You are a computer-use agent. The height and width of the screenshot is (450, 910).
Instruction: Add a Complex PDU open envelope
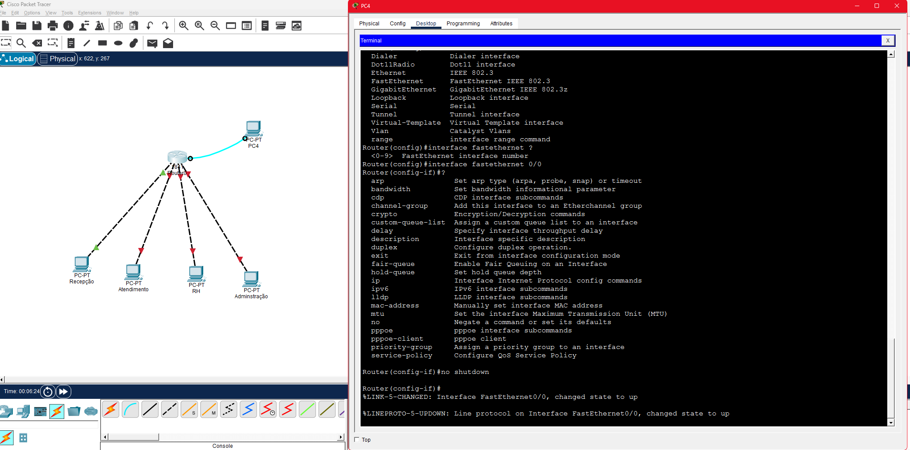coord(168,43)
